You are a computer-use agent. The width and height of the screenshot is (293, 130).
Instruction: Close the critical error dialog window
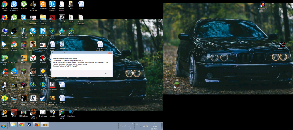point(110,53)
